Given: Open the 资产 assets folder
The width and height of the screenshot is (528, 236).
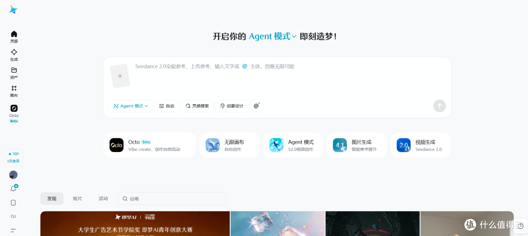Looking at the screenshot, I should click(x=14, y=73).
